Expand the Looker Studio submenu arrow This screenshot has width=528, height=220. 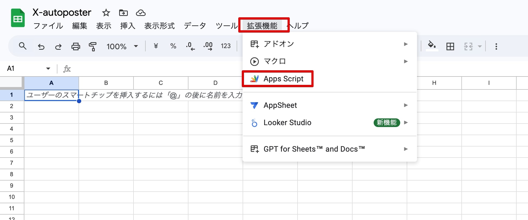(x=406, y=122)
